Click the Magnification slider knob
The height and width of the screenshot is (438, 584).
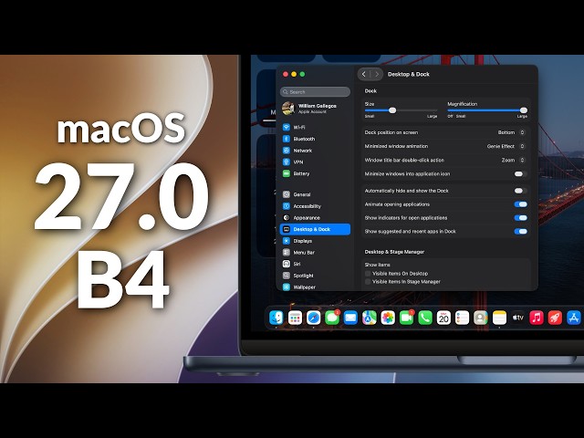pyautogui.click(x=523, y=110)
